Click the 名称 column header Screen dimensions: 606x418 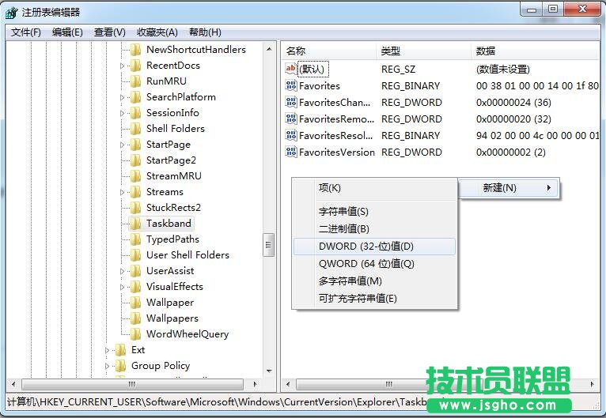coord(329,51)
